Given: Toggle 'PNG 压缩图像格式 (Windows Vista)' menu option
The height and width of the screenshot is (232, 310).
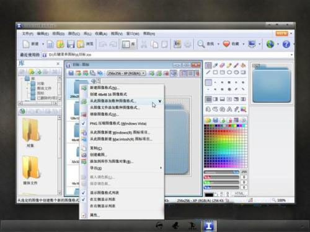Looking at the screenshot, I should click(x=118, y=124).
